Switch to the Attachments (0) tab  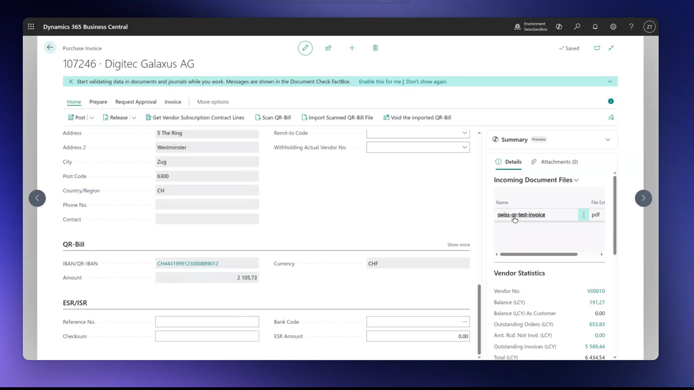(554, 162)
